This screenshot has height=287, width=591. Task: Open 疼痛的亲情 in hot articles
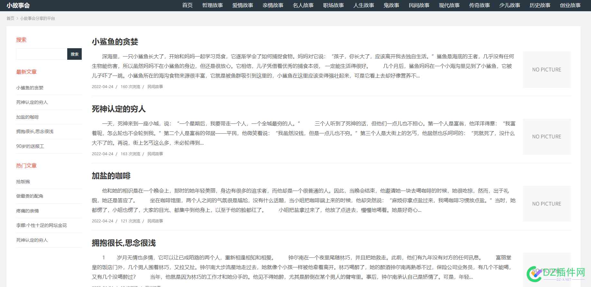(x=27, y=211)
